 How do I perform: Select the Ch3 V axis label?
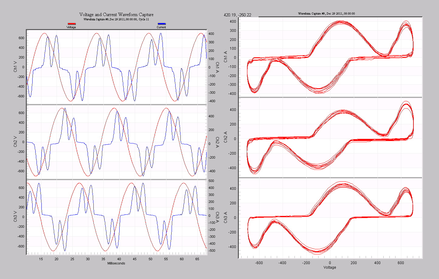click(x=15, y=216)
